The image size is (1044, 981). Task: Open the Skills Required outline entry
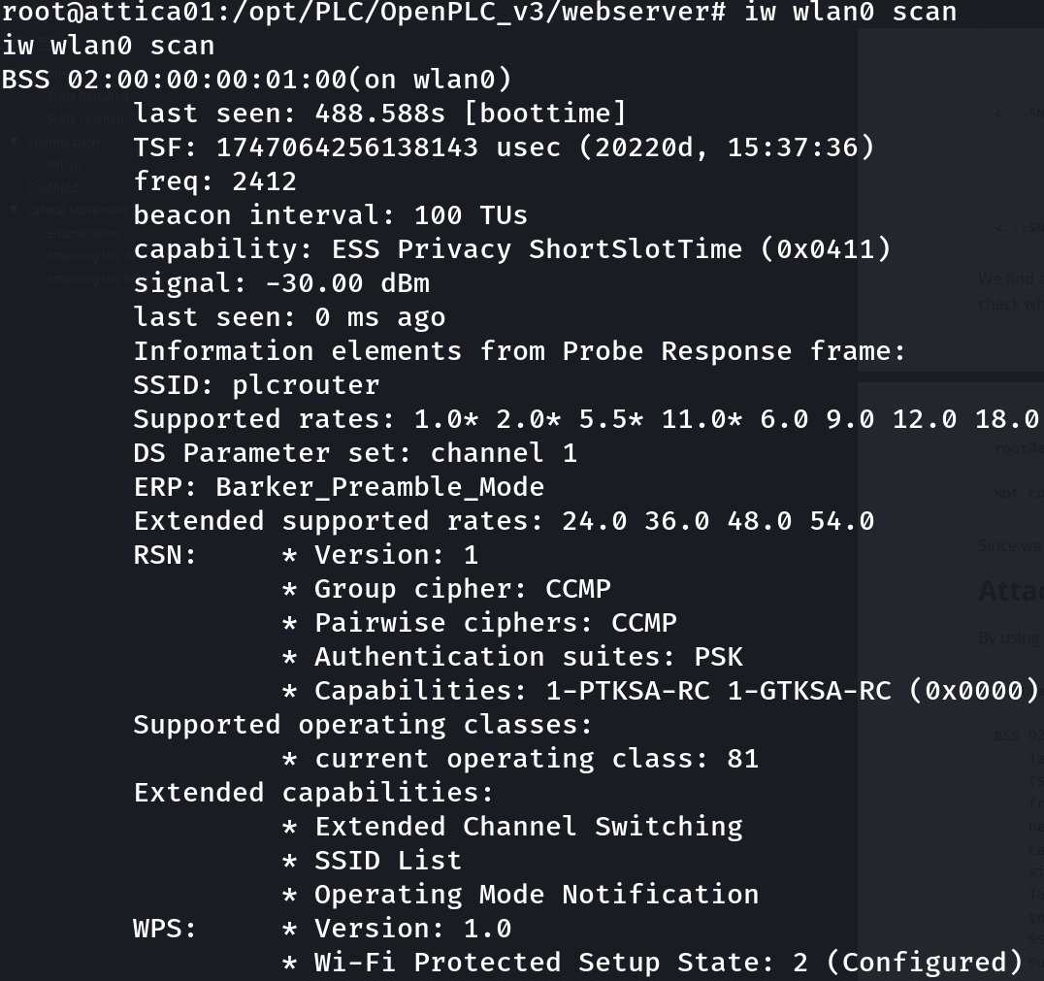point(87,97)
